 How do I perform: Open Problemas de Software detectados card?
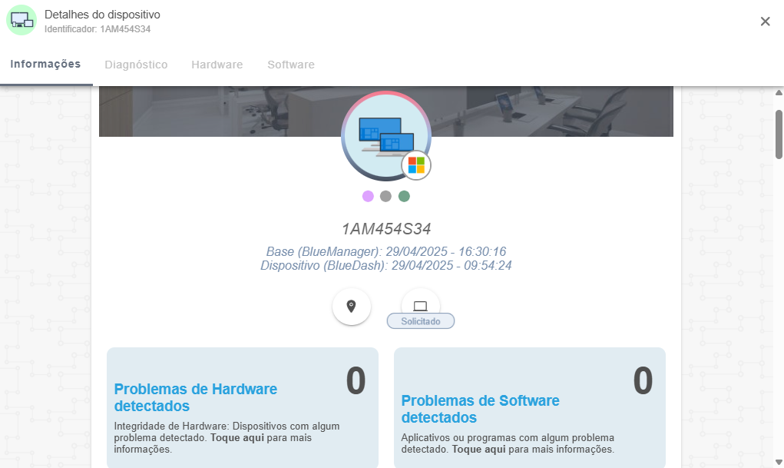[x=530, y=407]
